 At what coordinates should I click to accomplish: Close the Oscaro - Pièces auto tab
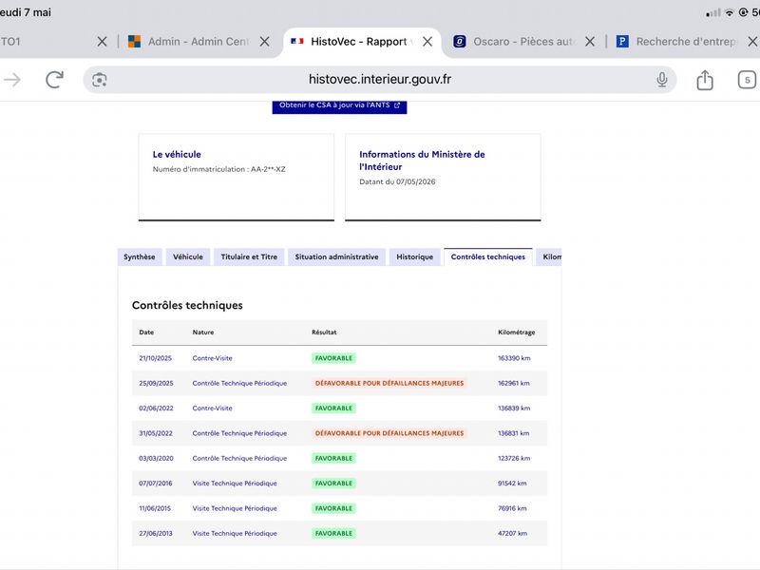(x=589, y=42)
